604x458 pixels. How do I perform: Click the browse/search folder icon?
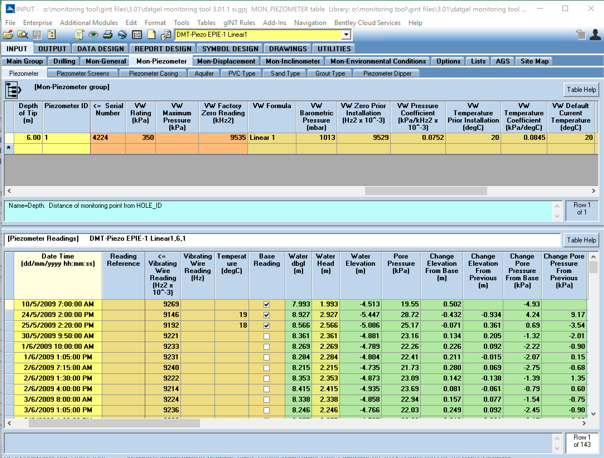click(23, 35)
